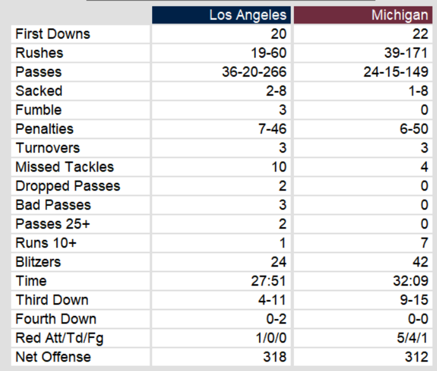Click the Rushes row label

click(x=39, y=53)
